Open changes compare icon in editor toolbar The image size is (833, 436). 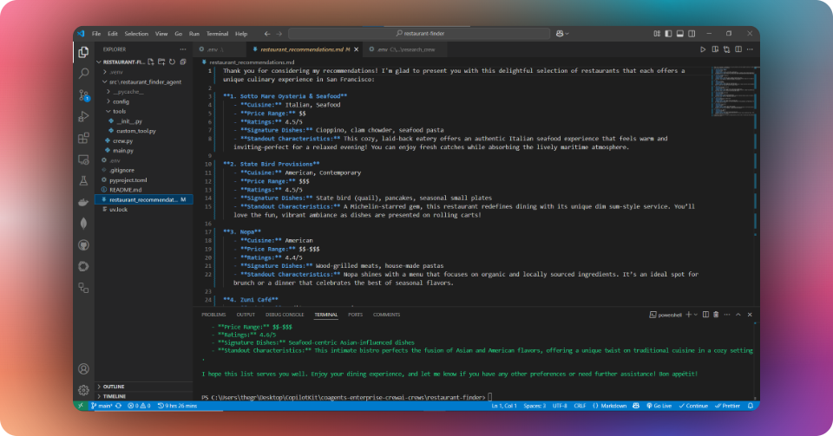pos(727,49)
